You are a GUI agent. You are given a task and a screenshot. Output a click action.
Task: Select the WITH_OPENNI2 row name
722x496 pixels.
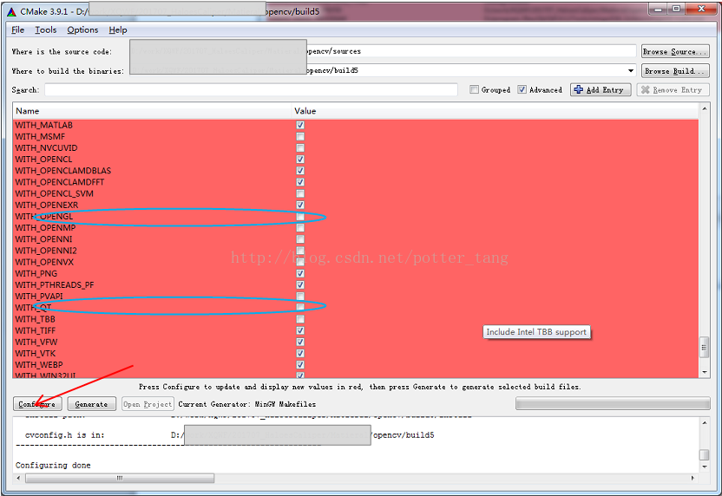pos(46,251)
